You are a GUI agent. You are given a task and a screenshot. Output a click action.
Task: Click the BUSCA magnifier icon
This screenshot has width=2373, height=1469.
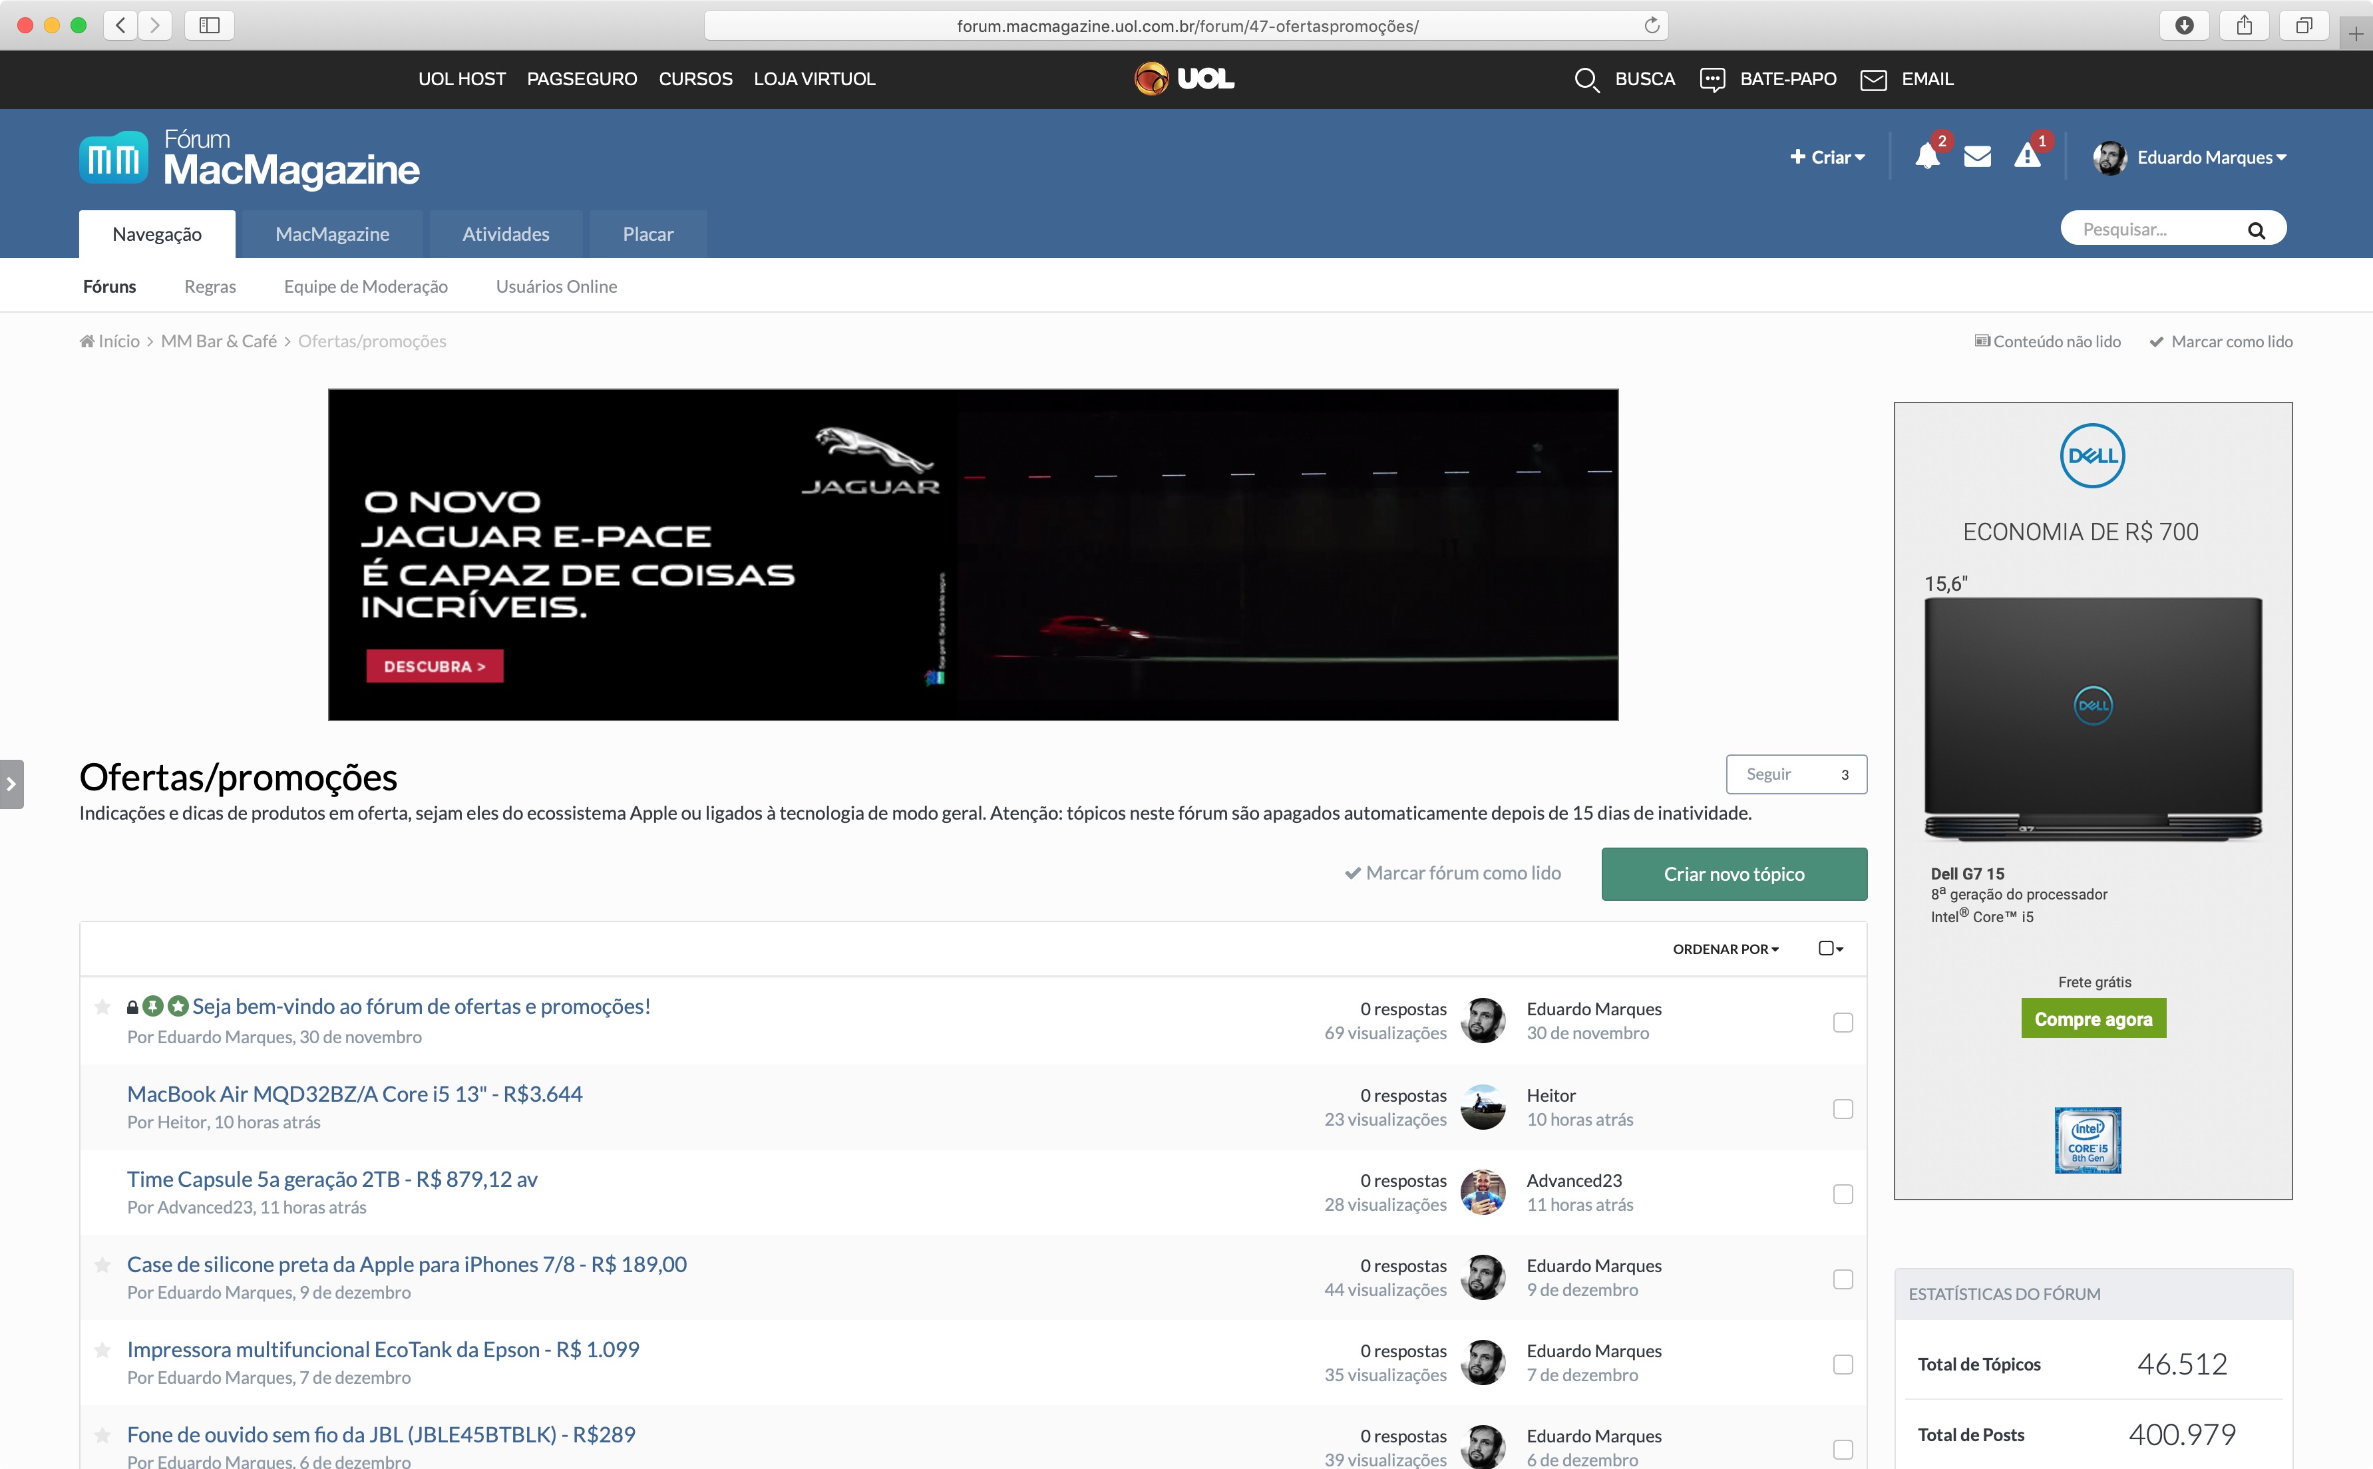click(x=1586, y=80)
